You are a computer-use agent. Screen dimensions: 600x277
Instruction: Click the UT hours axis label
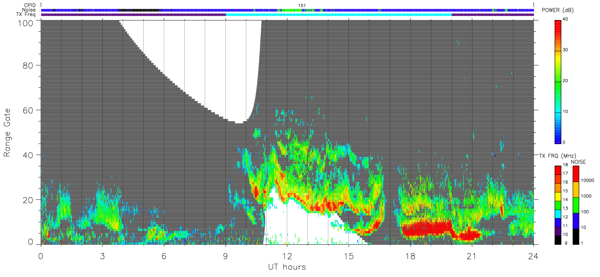point(287,267)
